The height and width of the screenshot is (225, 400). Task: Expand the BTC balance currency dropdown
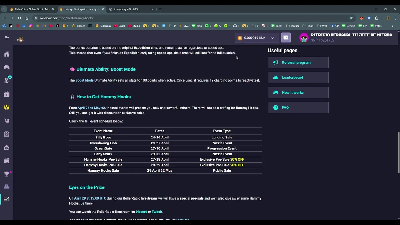pyautogui.click(x=272, y=38)
